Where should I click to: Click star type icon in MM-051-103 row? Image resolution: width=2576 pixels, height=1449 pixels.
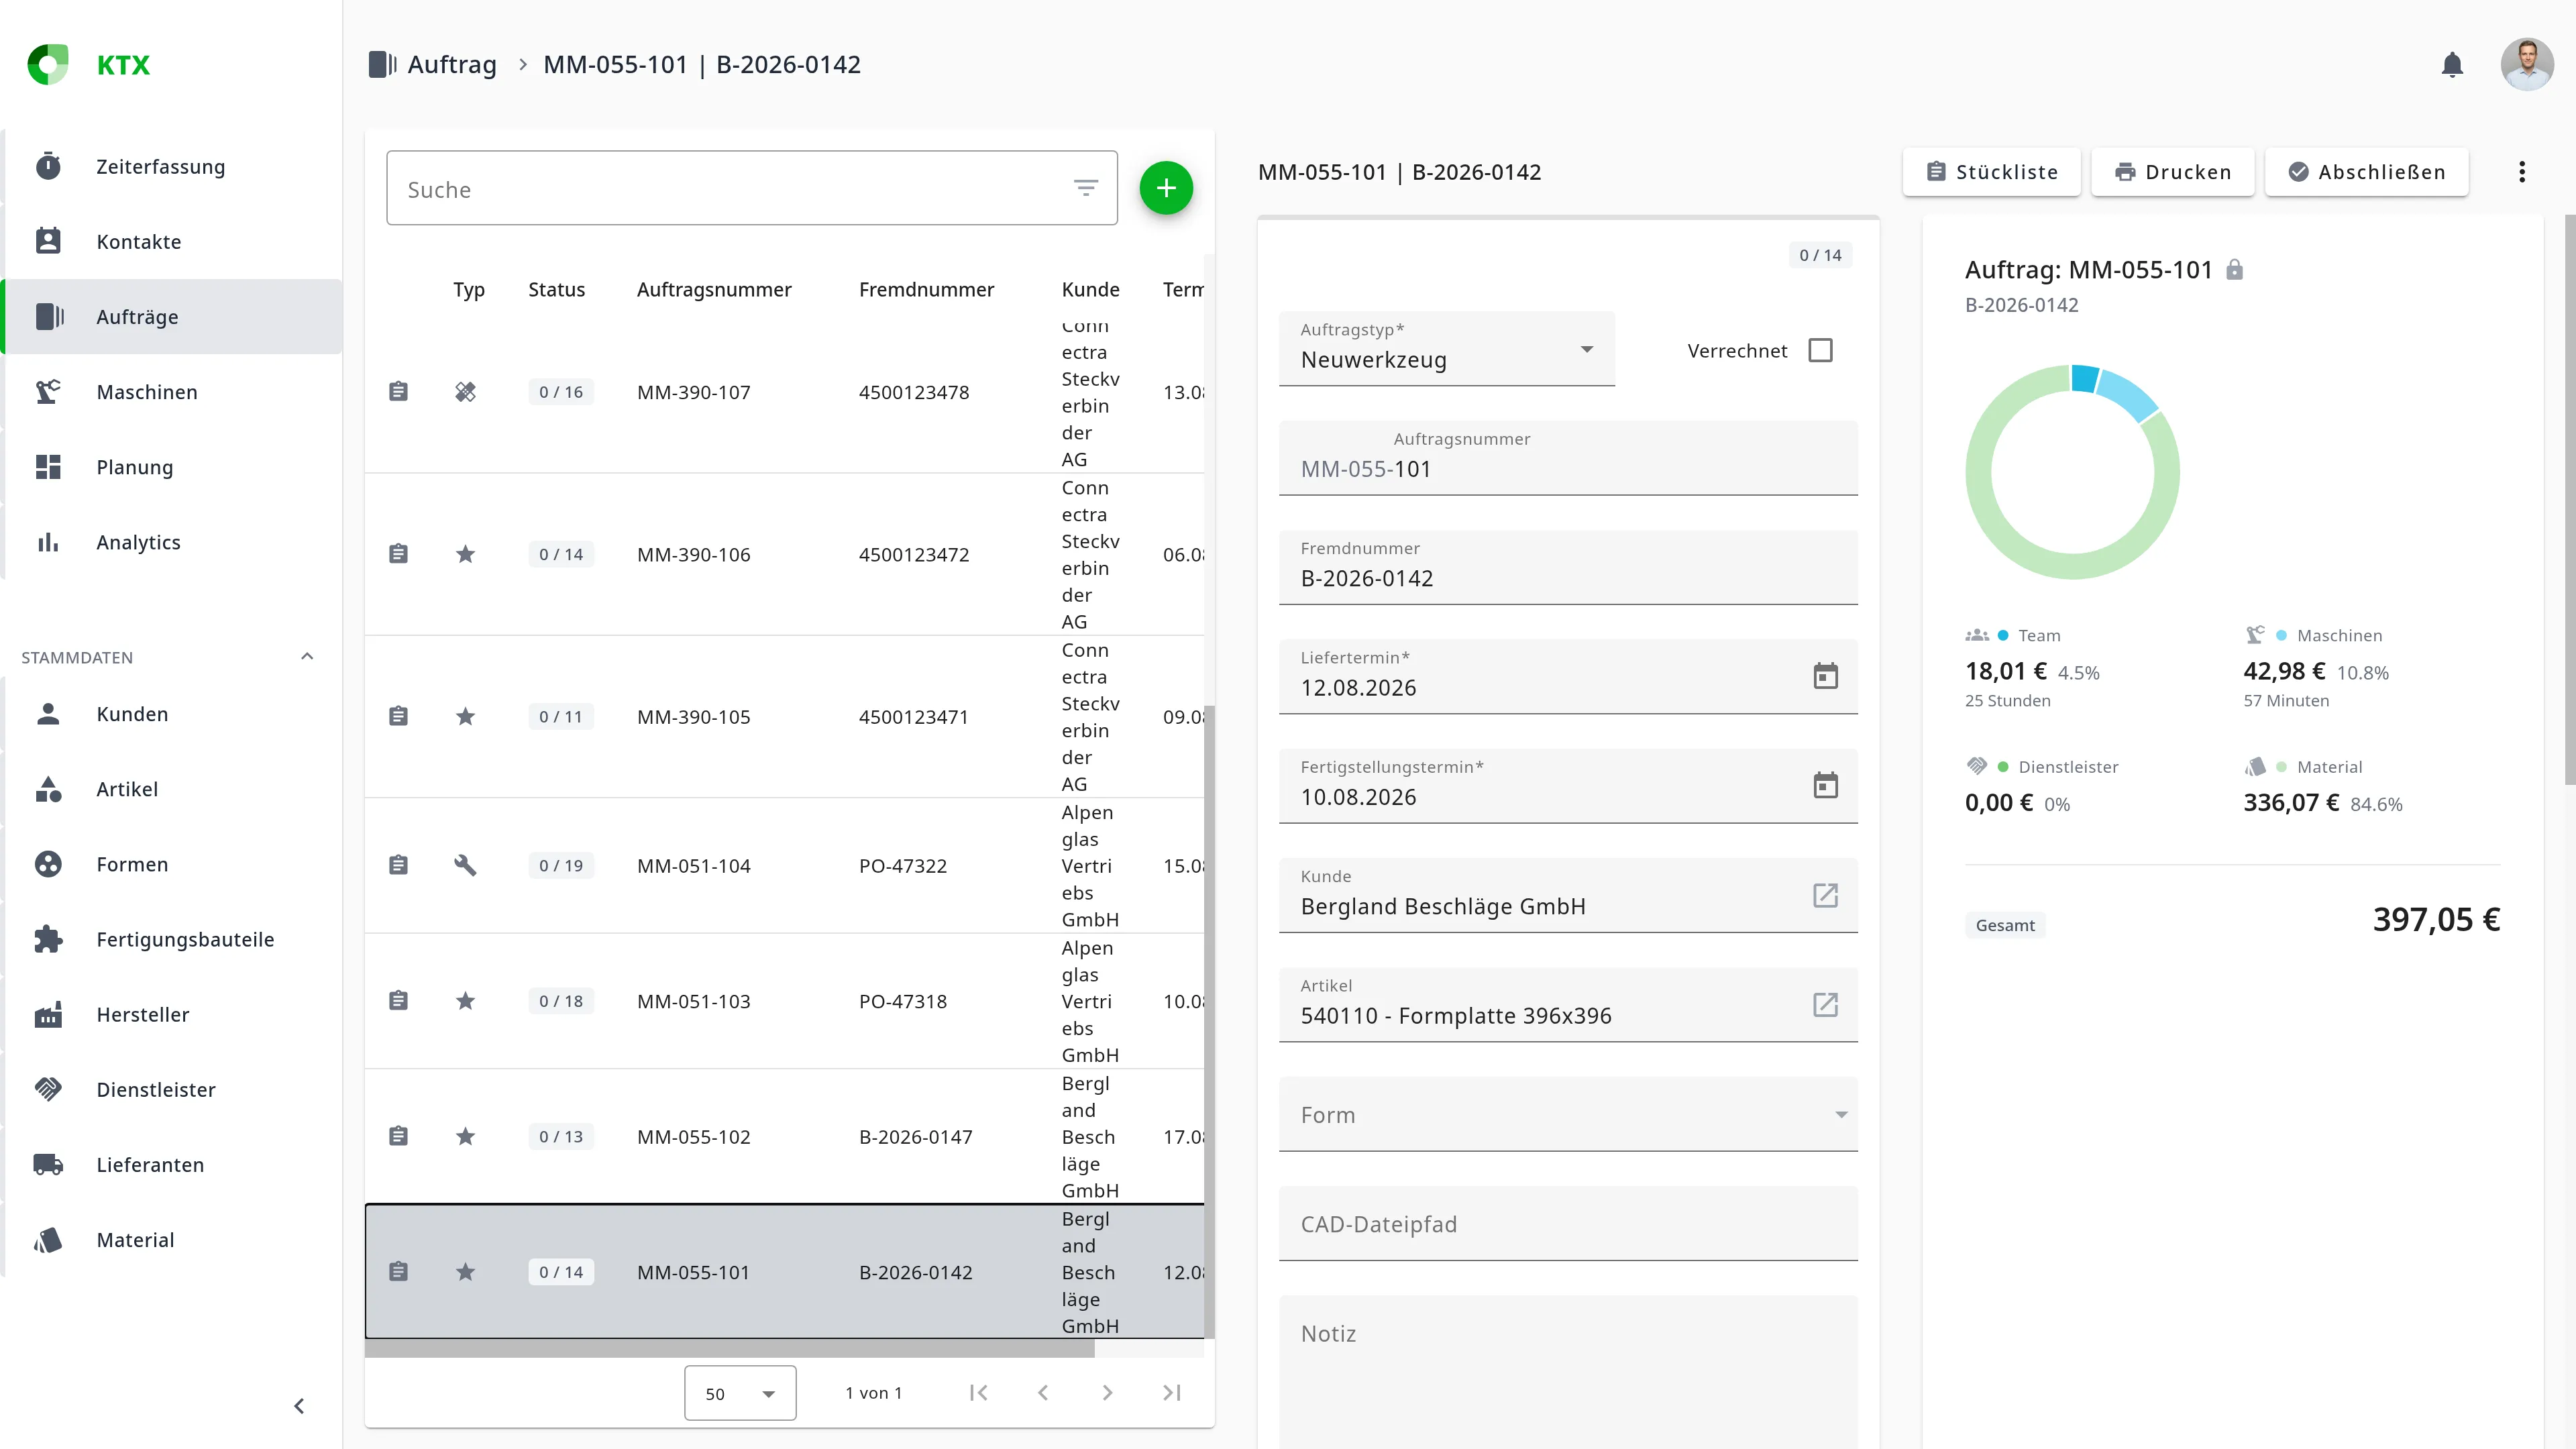(465, 1000)
